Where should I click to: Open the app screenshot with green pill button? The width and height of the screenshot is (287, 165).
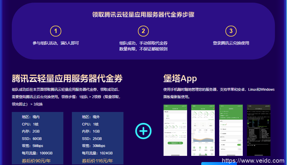tap(175, 130)
